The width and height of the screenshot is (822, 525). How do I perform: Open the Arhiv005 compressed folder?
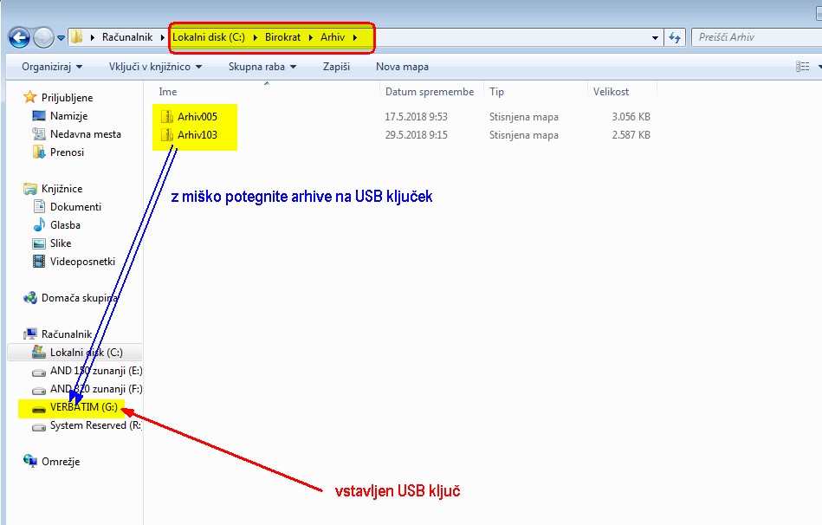[197, 117]
